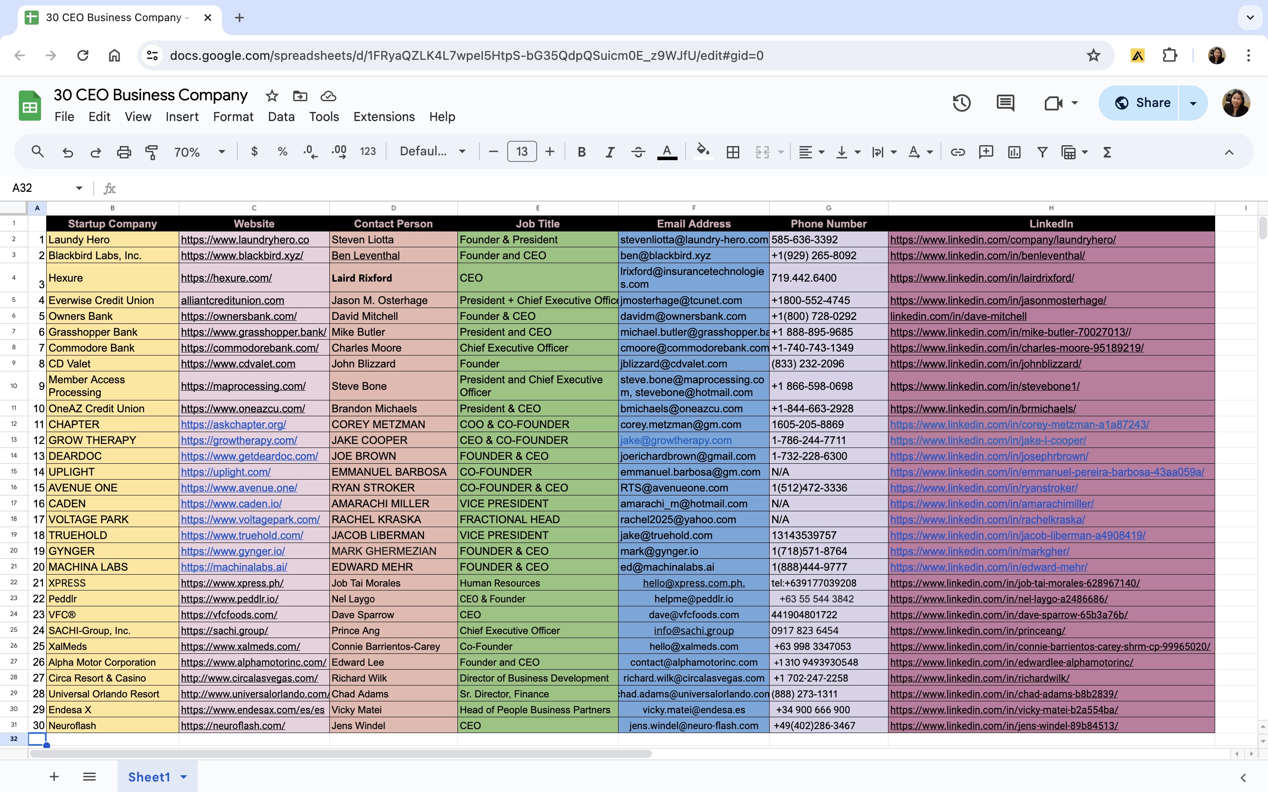Open the File menu

pyautogui.click(x=64, y=117)
